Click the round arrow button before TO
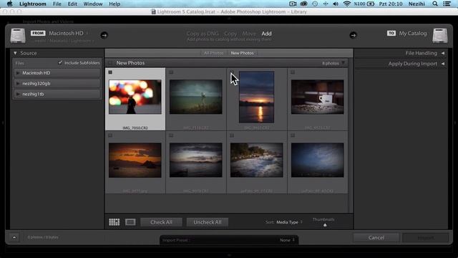 [x=353, y=35]
